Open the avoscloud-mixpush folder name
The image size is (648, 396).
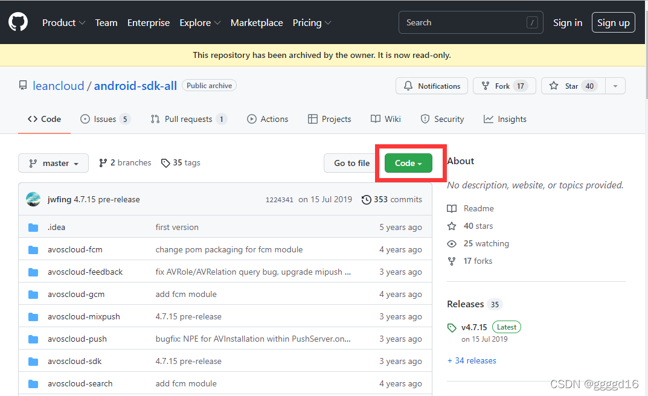[84, 316]
